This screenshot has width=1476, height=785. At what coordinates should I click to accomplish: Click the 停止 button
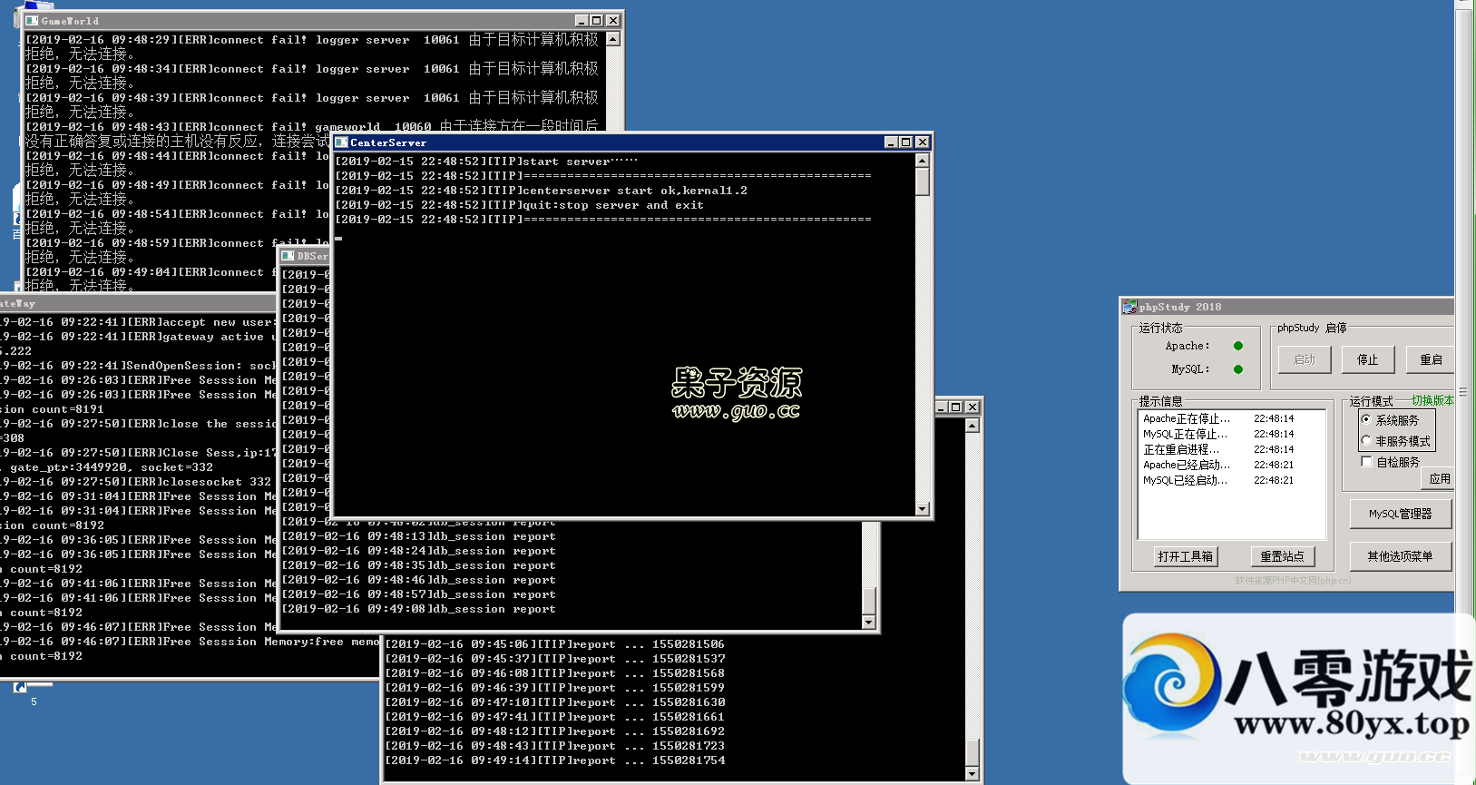tap(1367, 360)
